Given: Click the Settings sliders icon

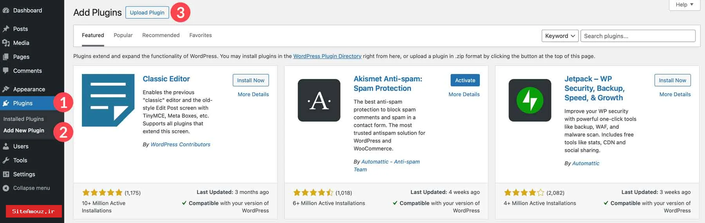Looking at the screenshot, I should [6, 174].
